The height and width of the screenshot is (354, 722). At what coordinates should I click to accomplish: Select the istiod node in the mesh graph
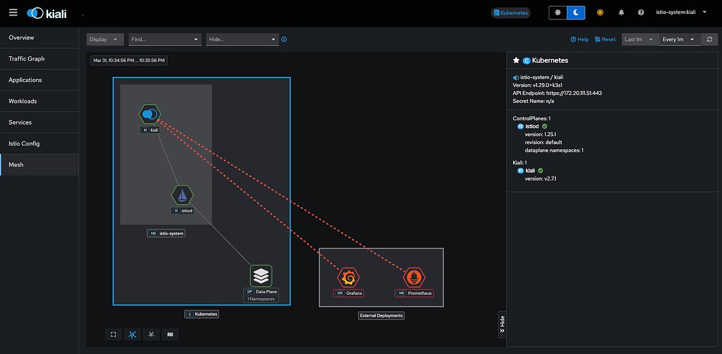[182, 195]
